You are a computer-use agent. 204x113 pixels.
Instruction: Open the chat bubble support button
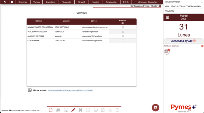(156, 108)
